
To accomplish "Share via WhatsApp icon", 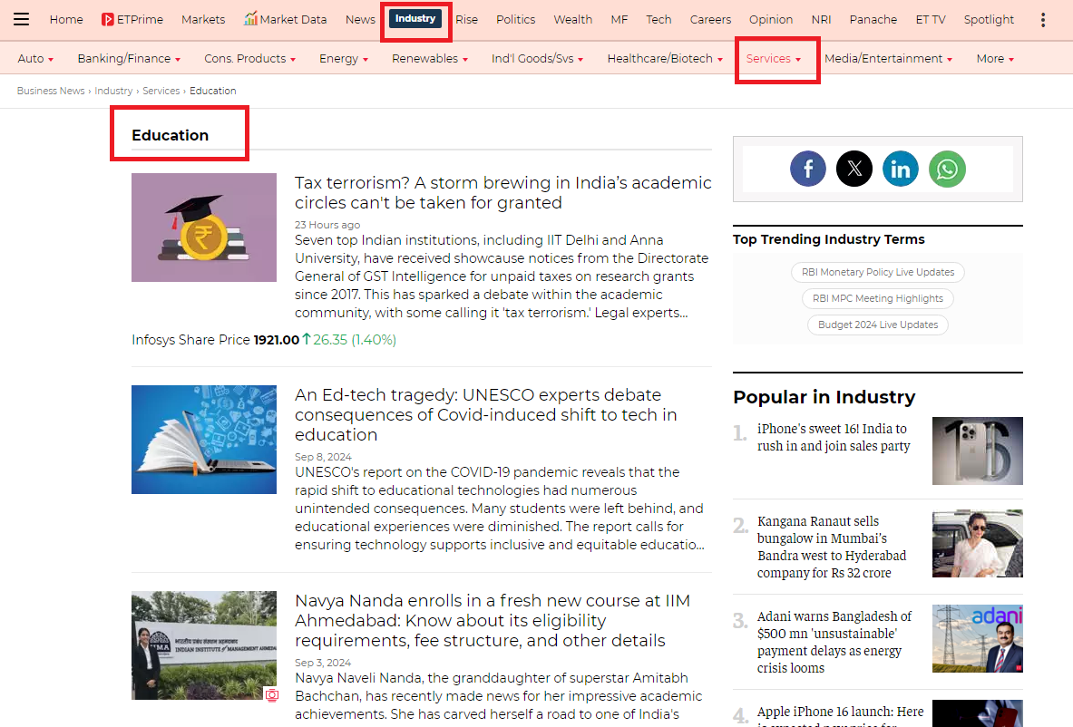I will click(947, 169).
